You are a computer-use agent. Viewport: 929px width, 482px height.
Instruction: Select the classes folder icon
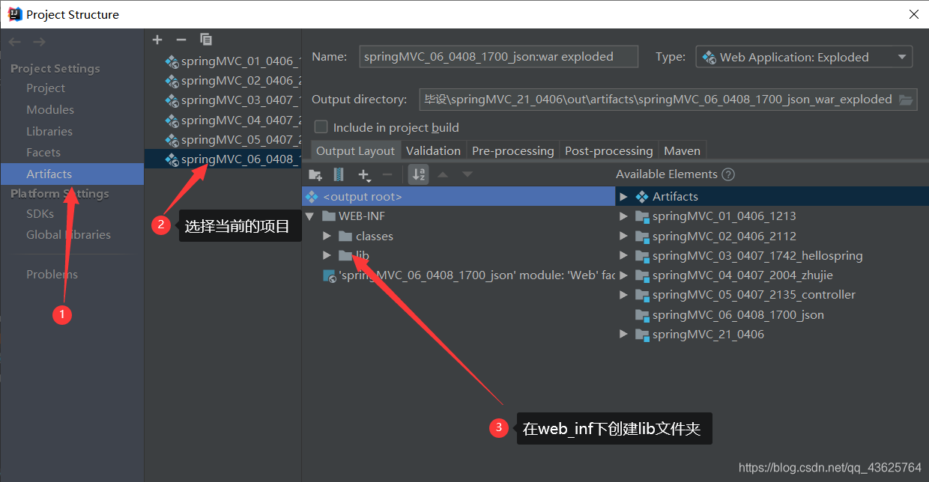tap(345, 236)
